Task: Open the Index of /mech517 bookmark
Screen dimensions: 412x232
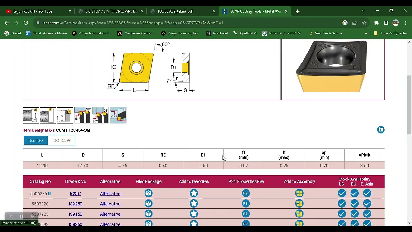Action: point(283,33)
